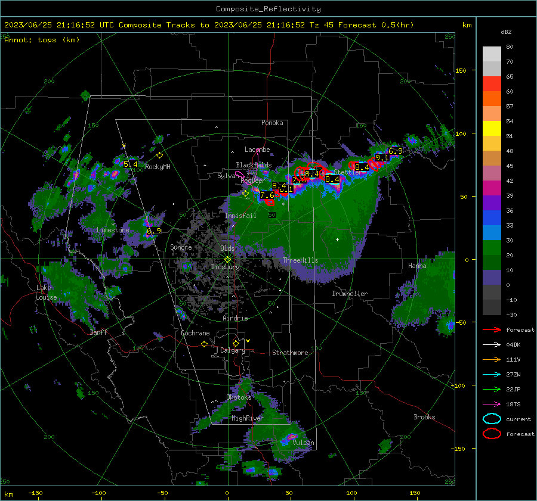Screen dimensions: 537x501
Task: Click the Didsbury town label
Action: tap(225, 267)
